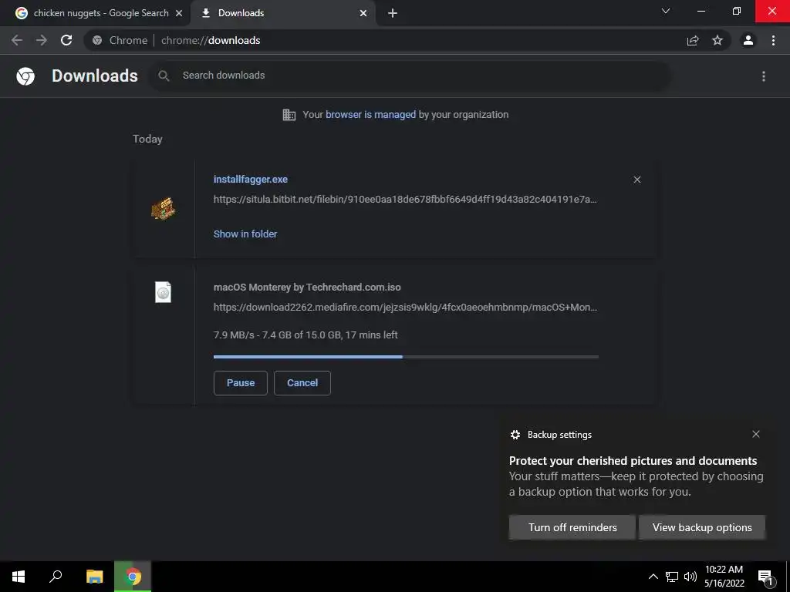Click the Protect your cherished pictures notification text
The width and height of the screenshot is (790, 592).
633,461
